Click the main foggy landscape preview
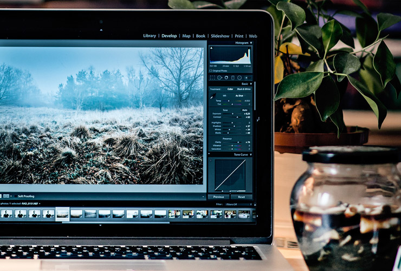Viewport: 401px width, 271px height. 101,115
